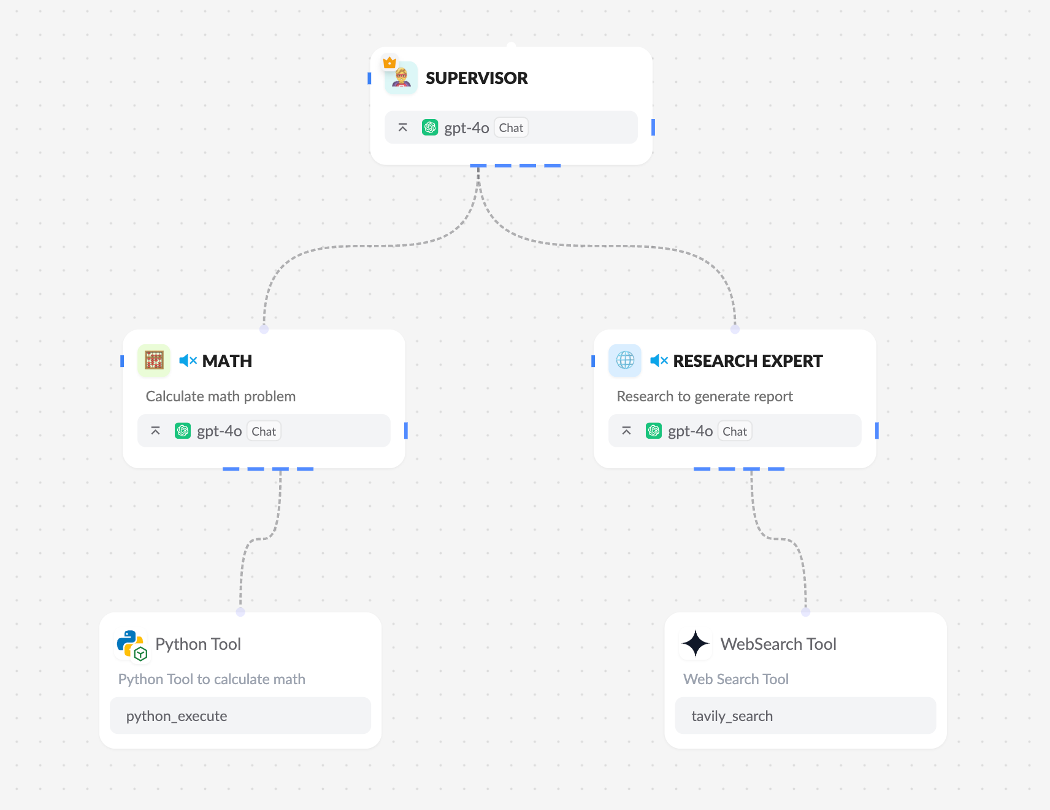Click the Supervisor agent avatar icon

[x=402, y=79]
